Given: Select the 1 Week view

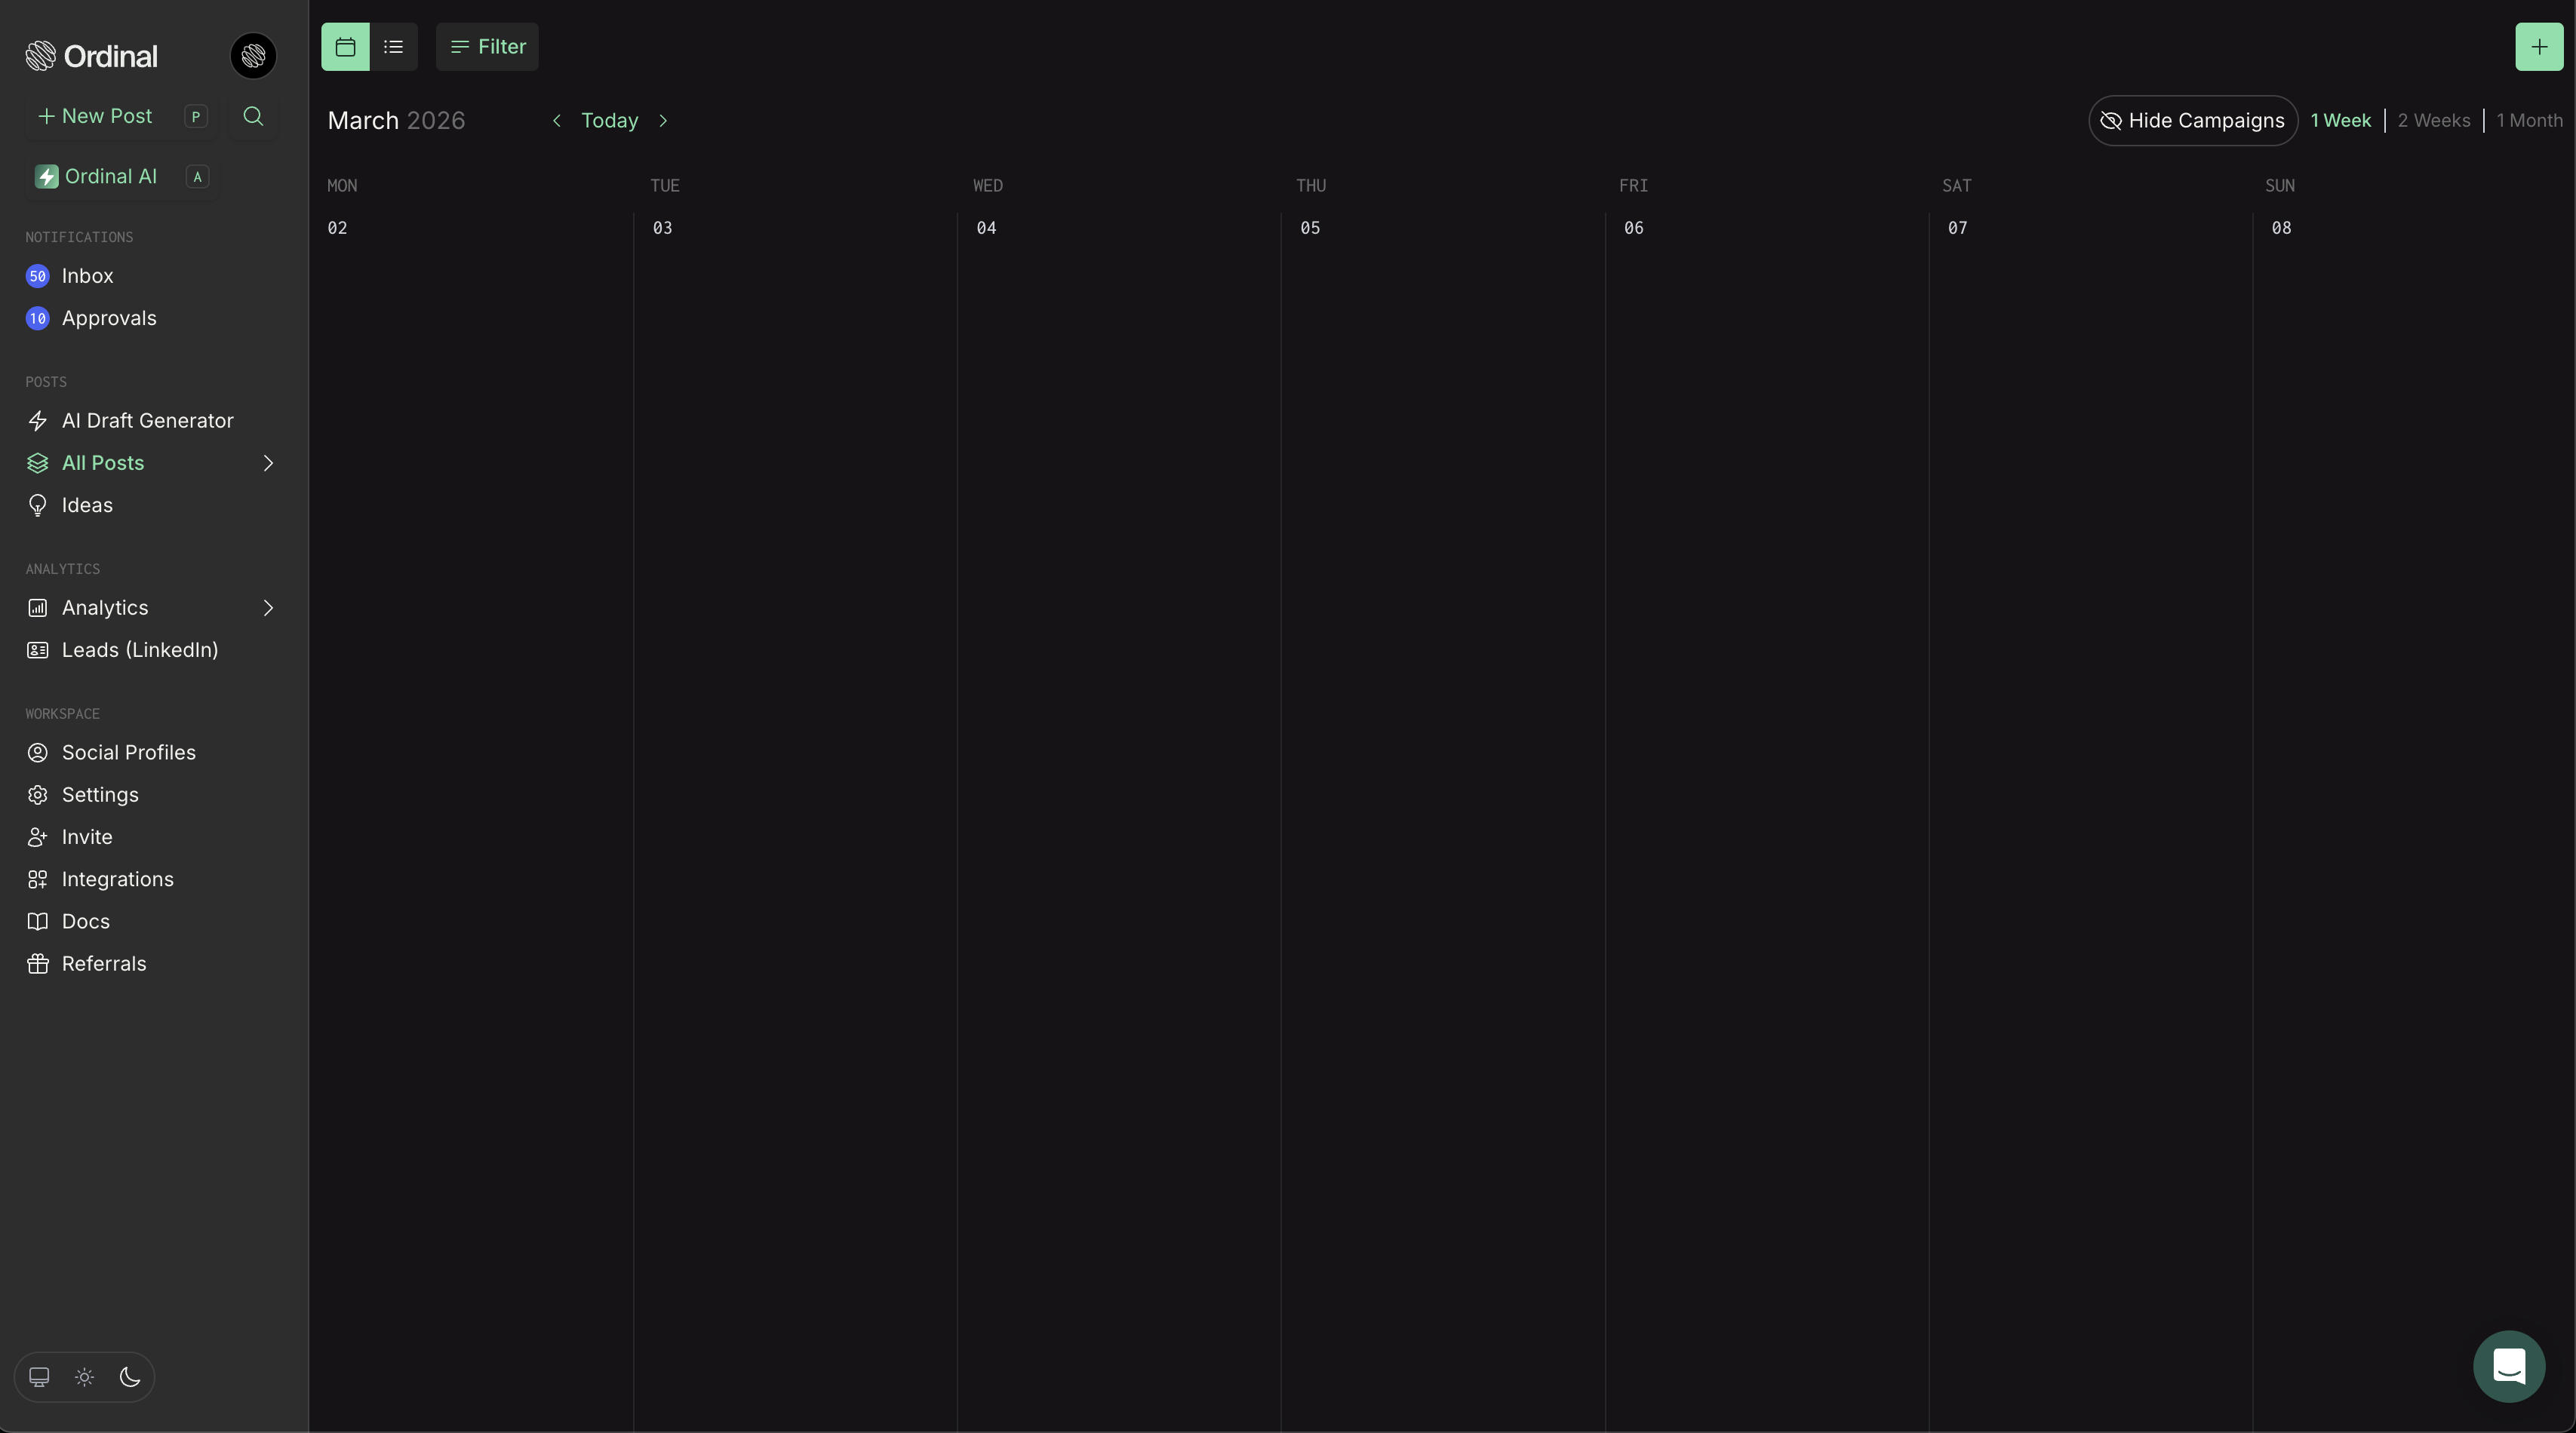Looking at the screenshot, I should (2340, 121).
